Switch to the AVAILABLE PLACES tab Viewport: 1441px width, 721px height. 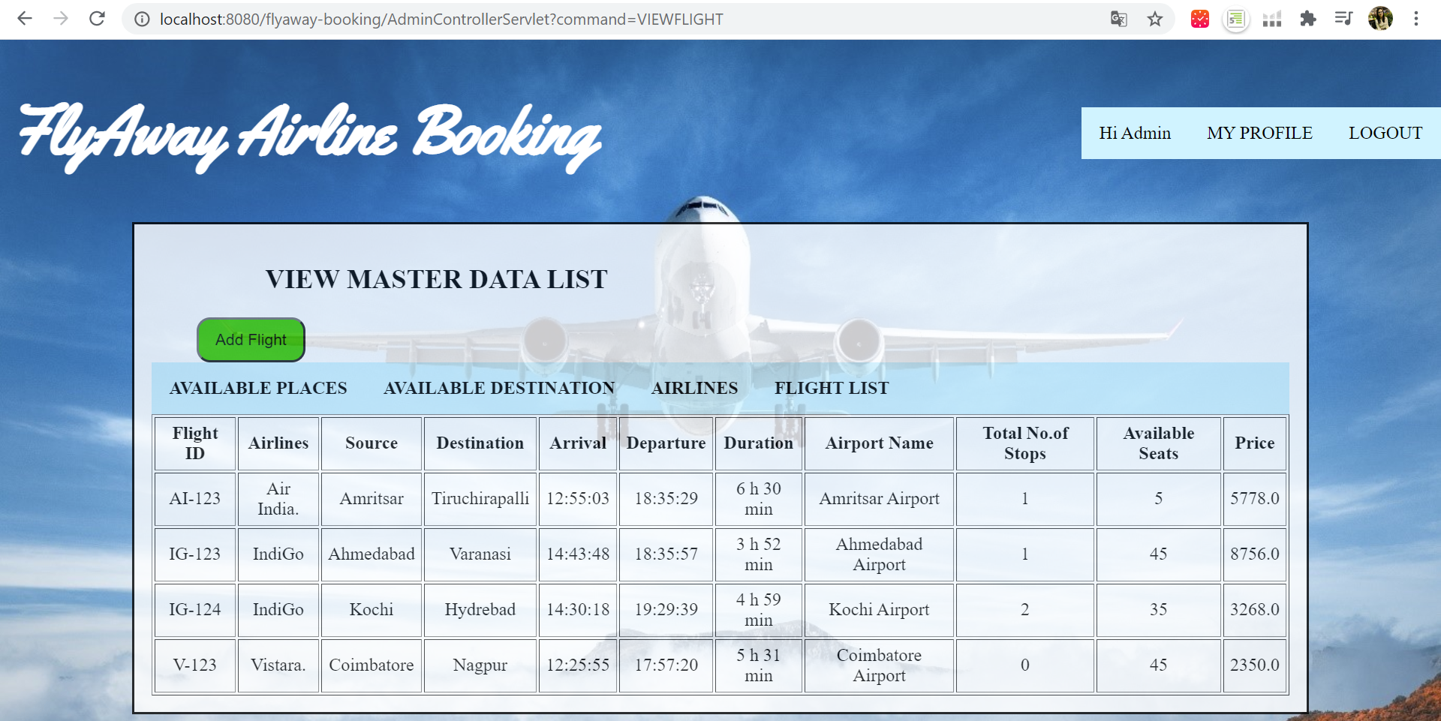pos(258,388)
